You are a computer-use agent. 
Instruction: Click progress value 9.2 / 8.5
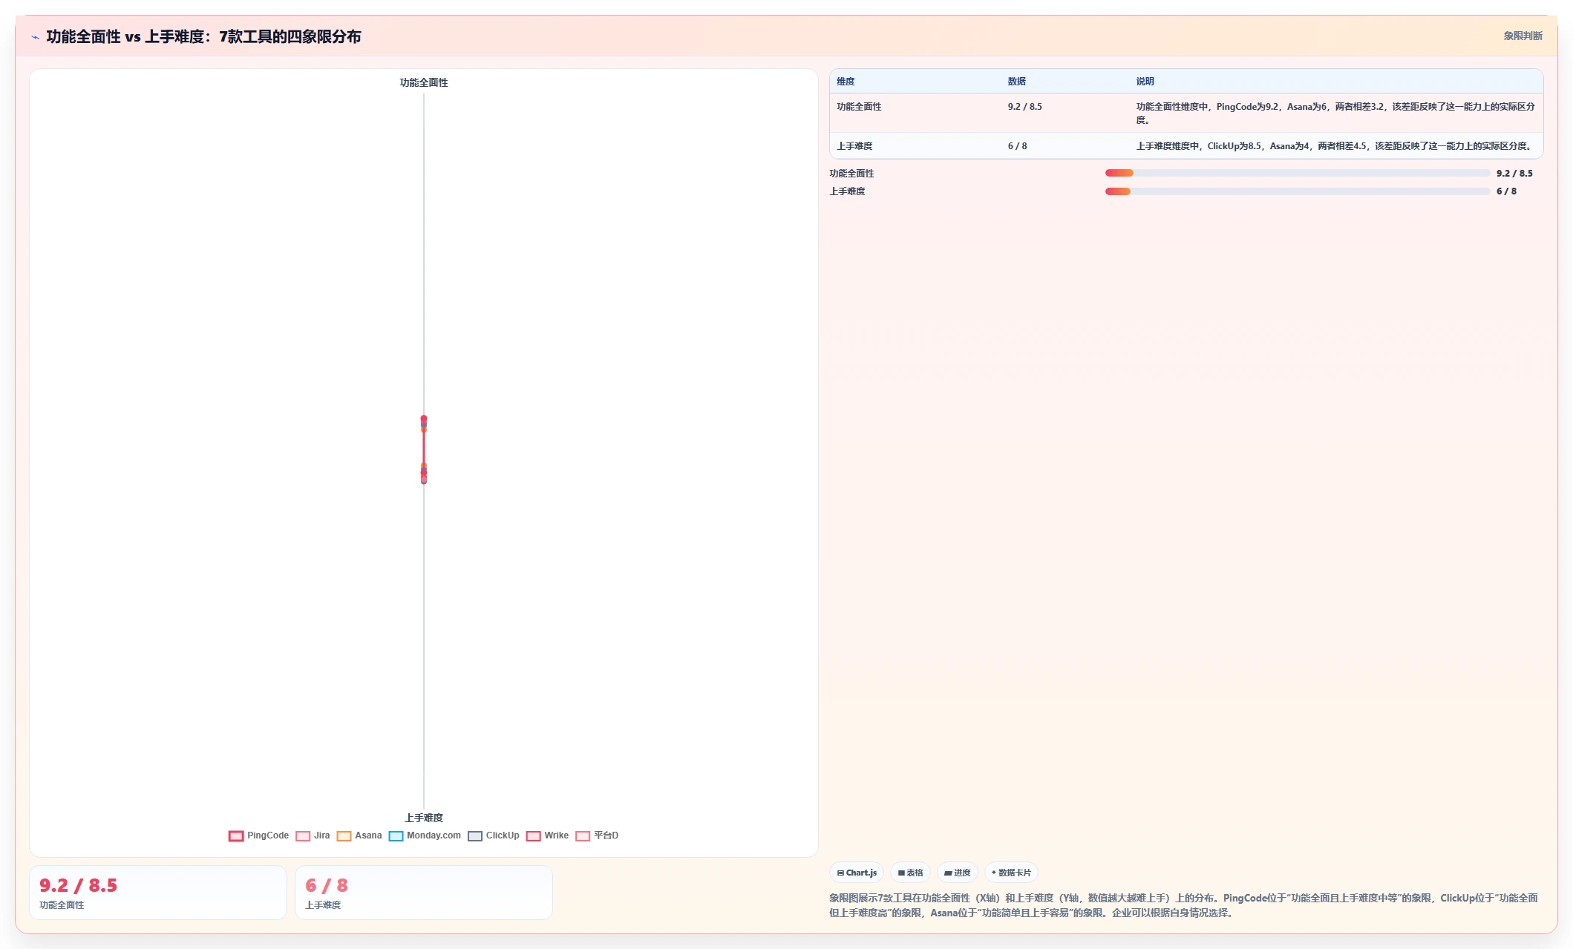coord(1514,173)
